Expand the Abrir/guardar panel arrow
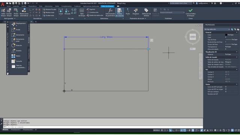240x135 pixels. click(x=15, y=18)
